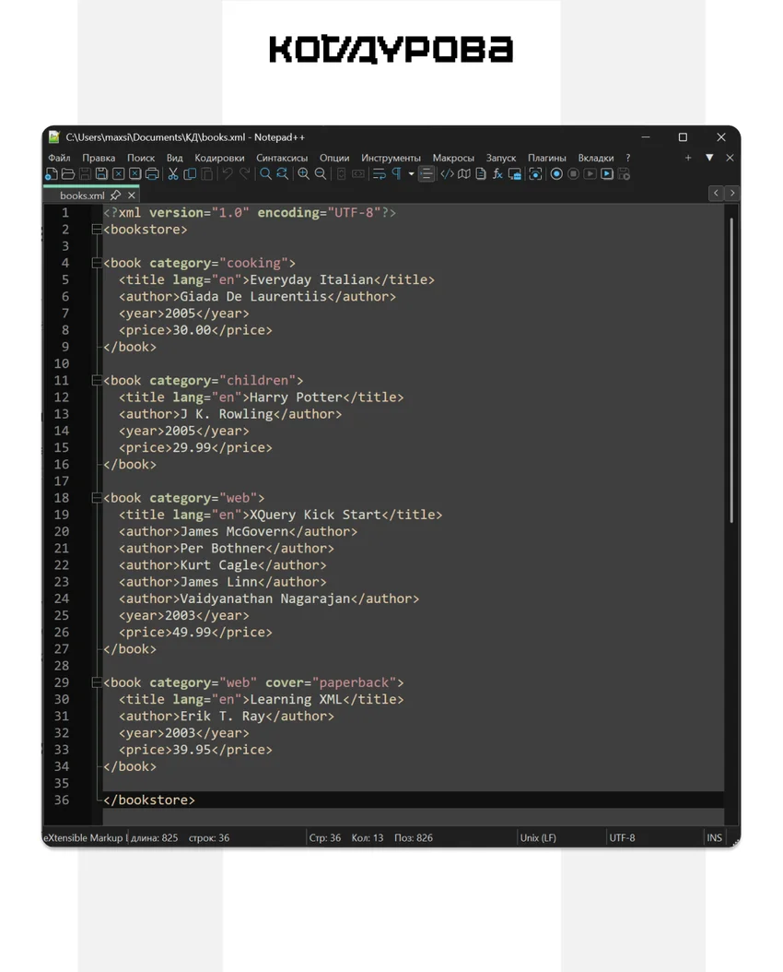Toggle the monitoring toolbar icon
The width and height of the screenshot is (783, 972).
click(x=535, y=174)
